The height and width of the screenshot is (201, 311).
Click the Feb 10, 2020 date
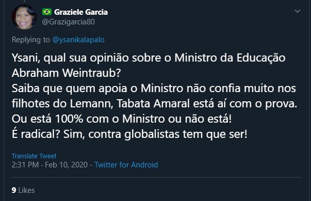(x=66, y=165)
